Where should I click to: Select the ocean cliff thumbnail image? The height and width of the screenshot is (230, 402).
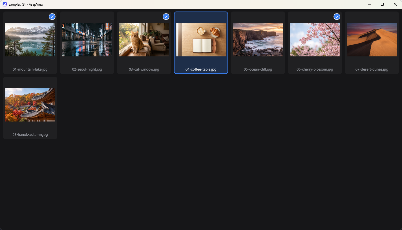[x=258, y=40]
